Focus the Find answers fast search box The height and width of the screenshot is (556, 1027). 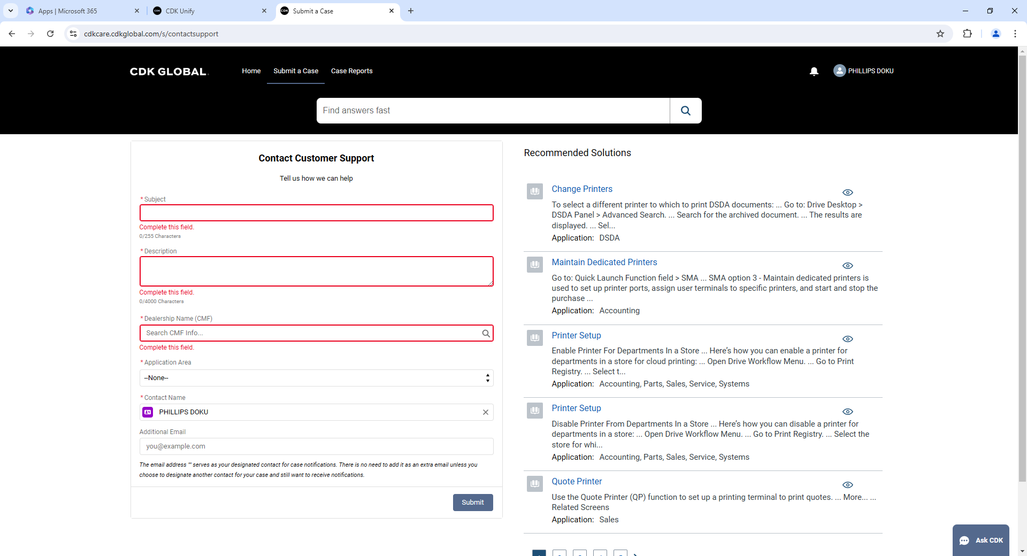[493, 111]
